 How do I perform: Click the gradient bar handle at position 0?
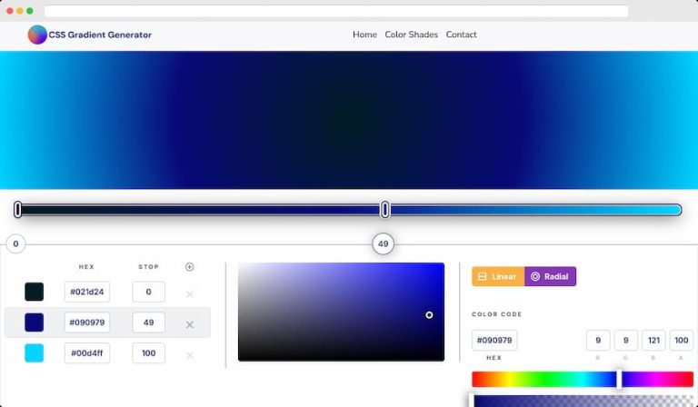click(18, 210)
